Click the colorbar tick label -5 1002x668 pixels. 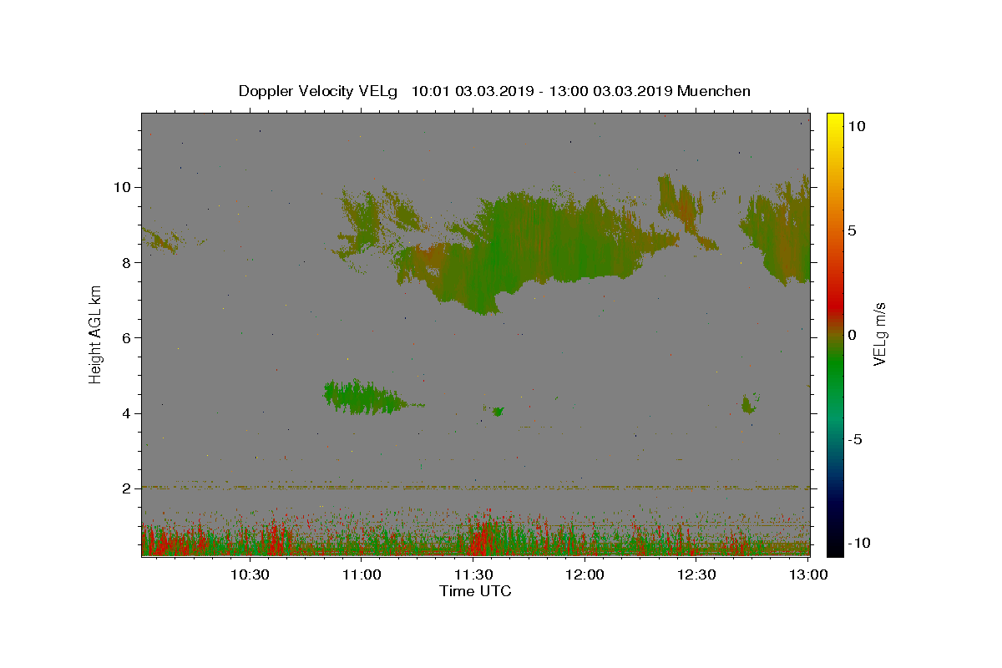coord(855,439)
